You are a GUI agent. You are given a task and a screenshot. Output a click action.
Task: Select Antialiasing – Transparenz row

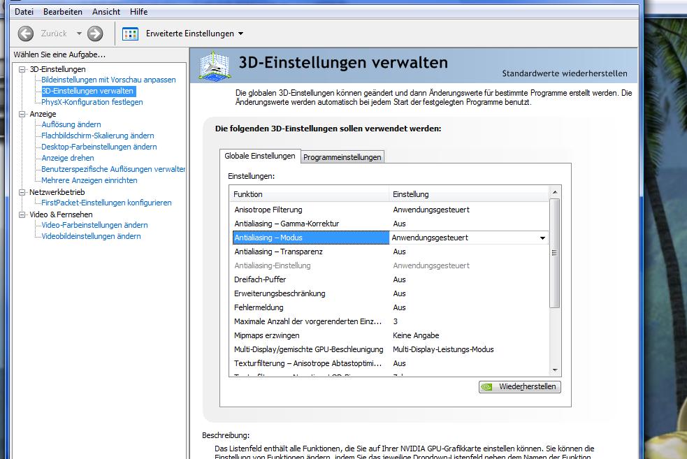pos(390,252)
